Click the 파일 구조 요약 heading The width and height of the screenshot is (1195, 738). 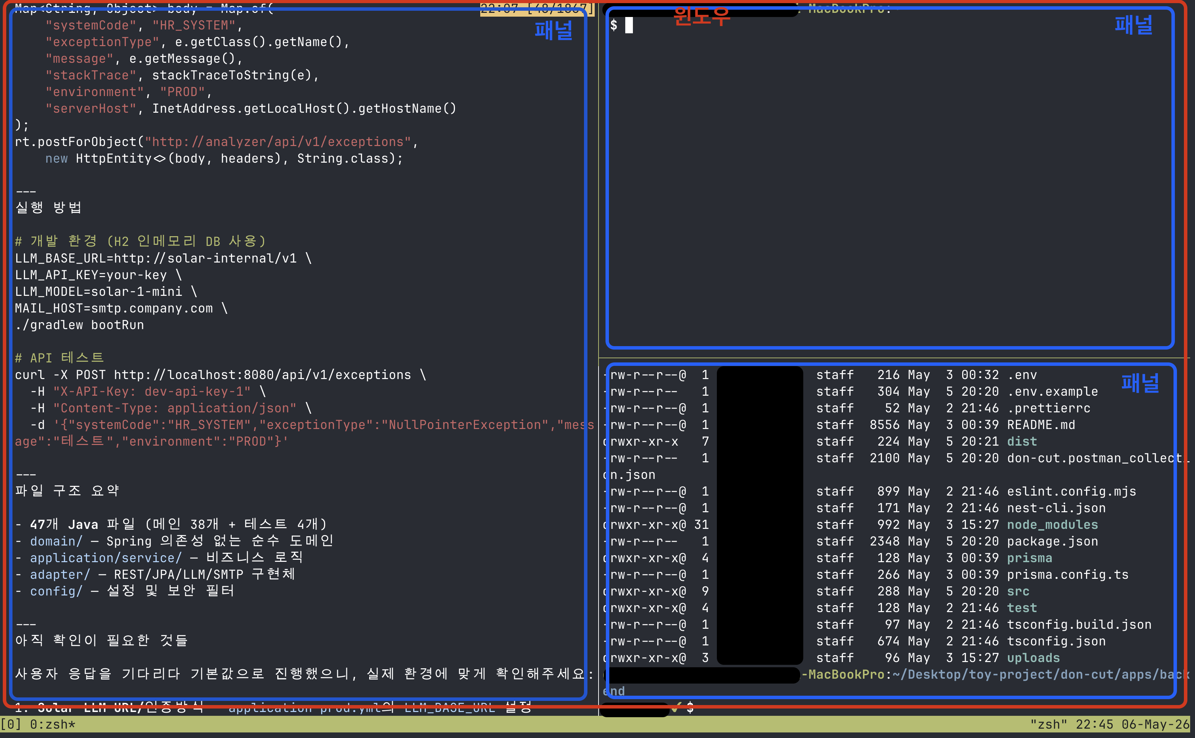point(67,490)
